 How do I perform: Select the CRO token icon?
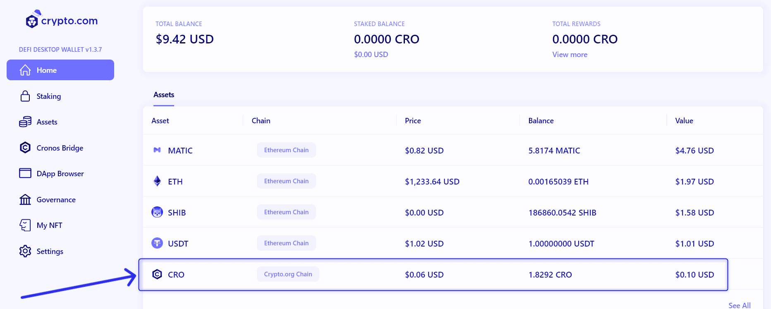(157, 274)
